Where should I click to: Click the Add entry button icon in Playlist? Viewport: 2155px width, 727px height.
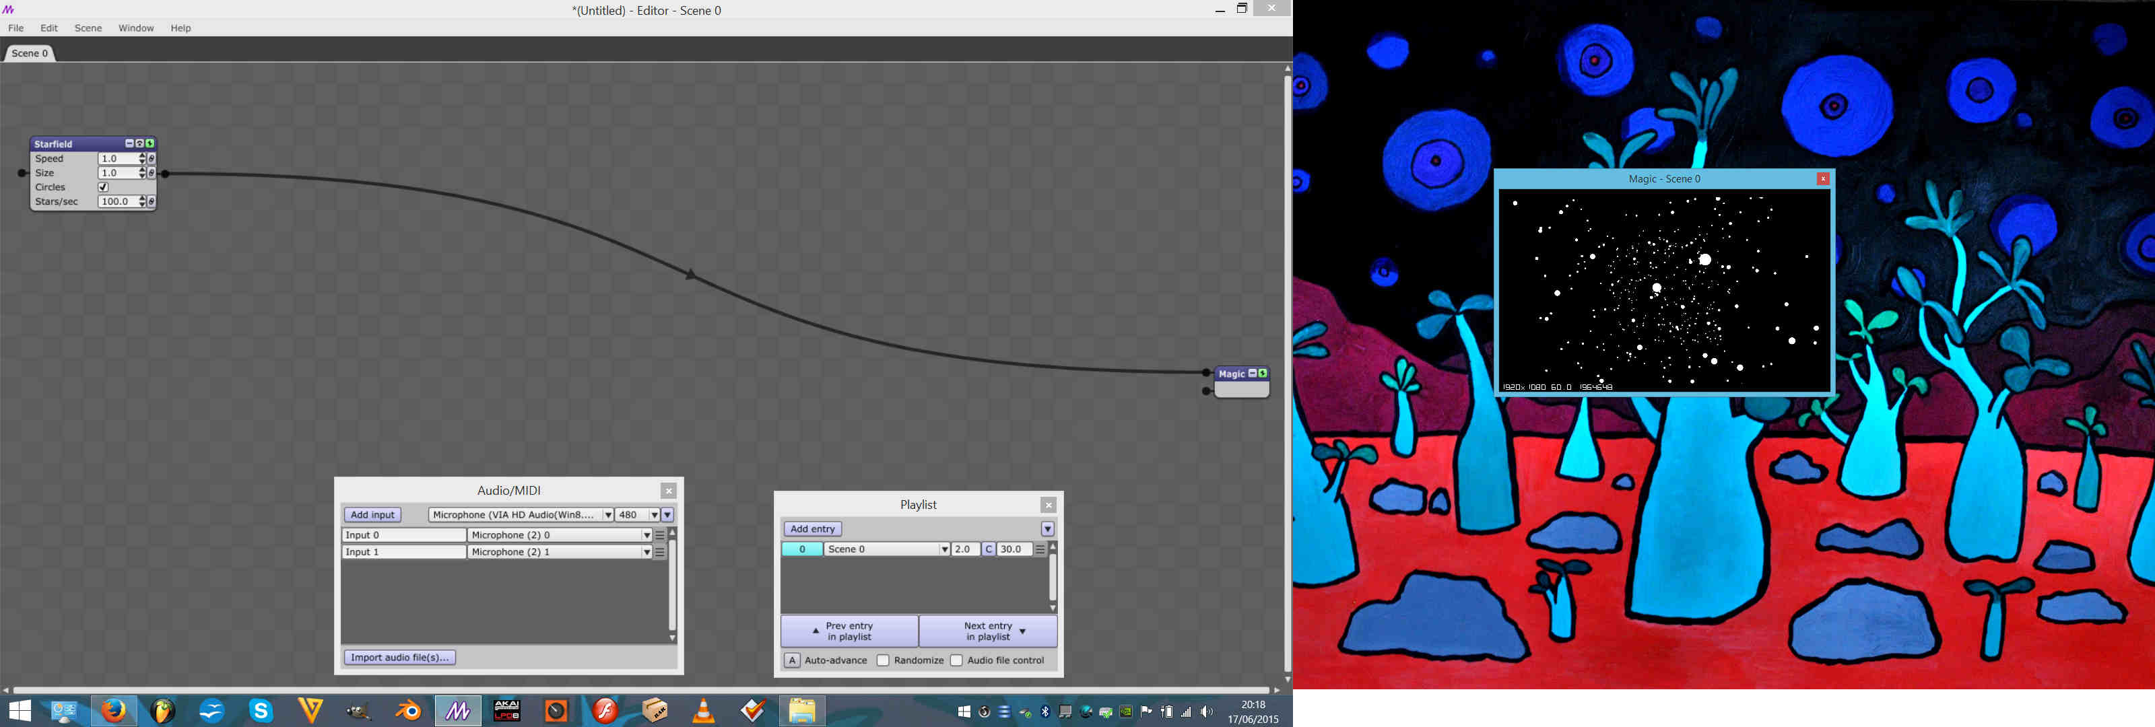pos(812,529)
